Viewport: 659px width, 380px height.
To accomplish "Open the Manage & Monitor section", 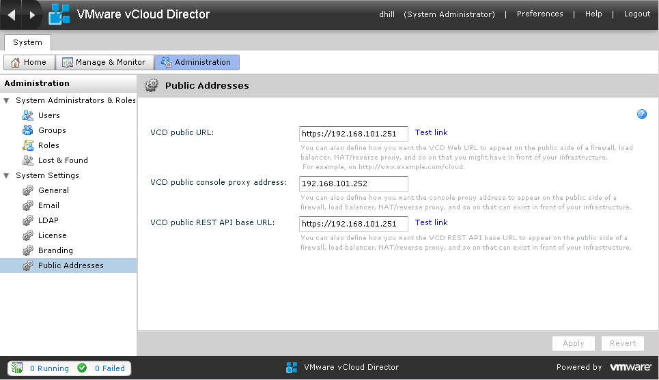I will coord(104,63).
